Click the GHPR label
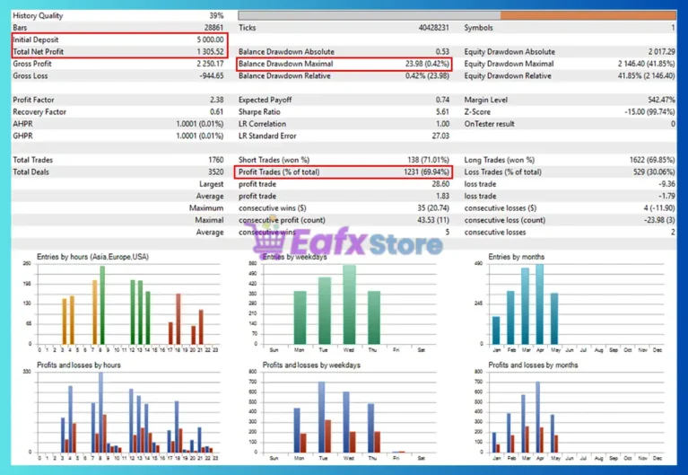 (x=22, y=136)
